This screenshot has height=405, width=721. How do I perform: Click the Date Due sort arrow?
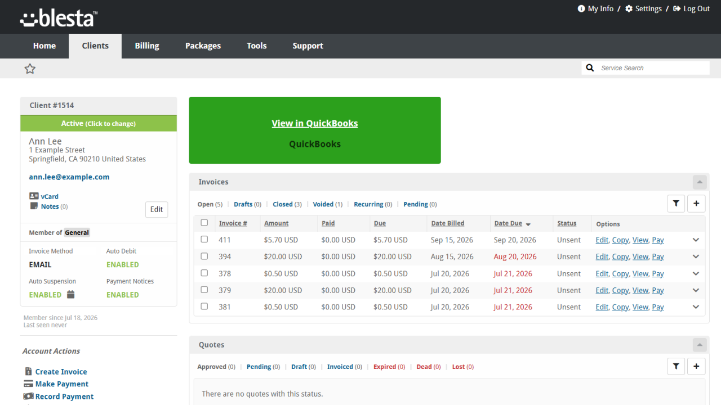[x=528, y=224]
